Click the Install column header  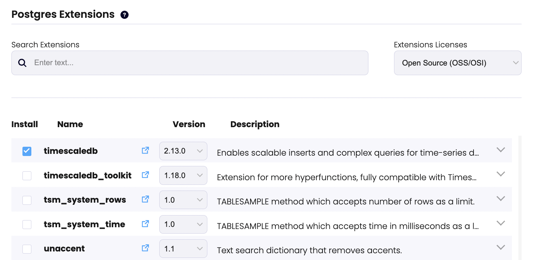[25, 124]
